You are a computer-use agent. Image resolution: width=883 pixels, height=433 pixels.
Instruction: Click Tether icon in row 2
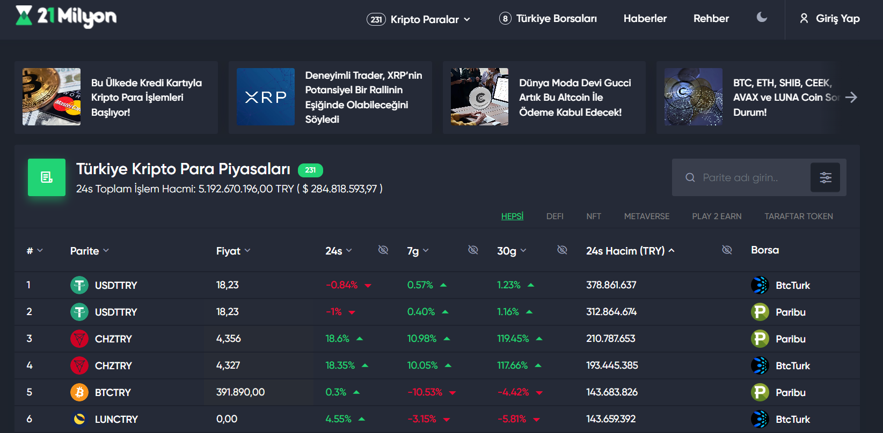[79, 312]
